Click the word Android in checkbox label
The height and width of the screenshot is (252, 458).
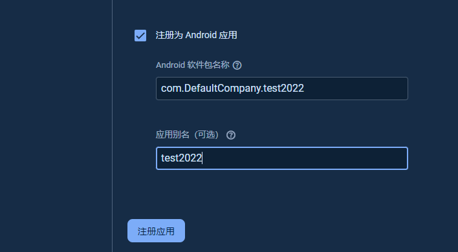tap(201, 36)
